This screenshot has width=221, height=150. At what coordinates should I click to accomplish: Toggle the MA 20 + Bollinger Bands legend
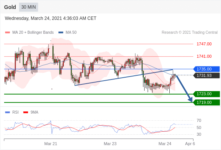pyautogui.click(x=29, y=33)
